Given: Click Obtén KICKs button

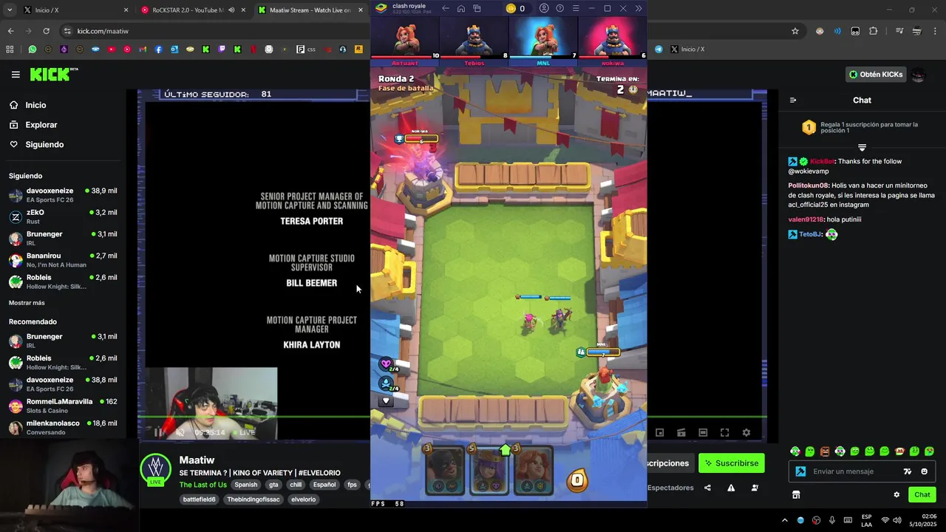Looking at the screenshot, I should [x=876, y=74].
